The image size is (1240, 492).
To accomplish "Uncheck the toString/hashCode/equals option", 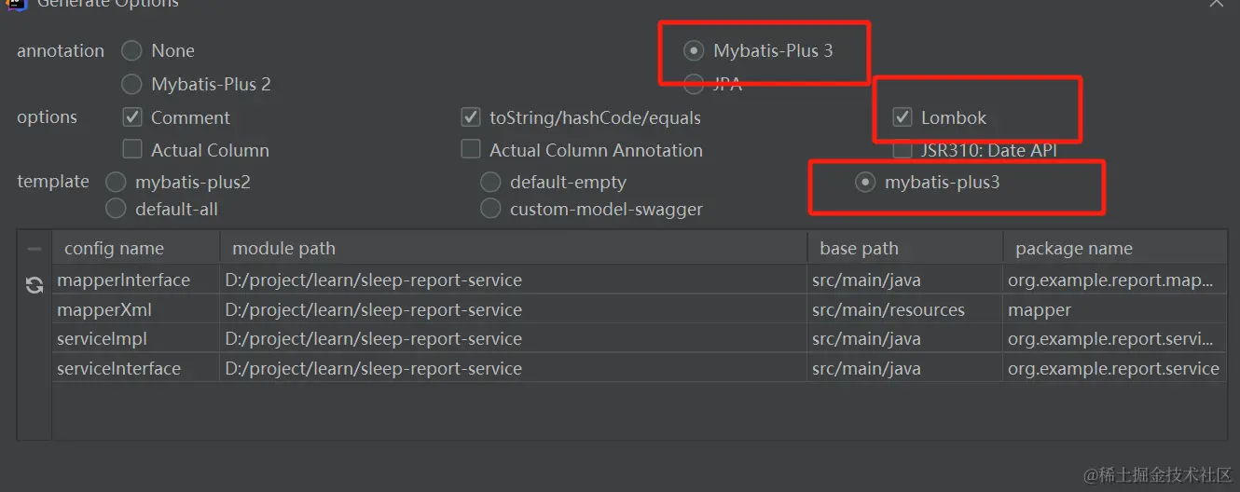I will pos(471,117).
